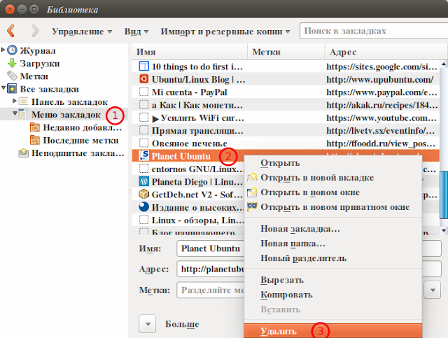This screenshot has height=338, width=448.
Task: Click the orange back arrow
Action: [11, 31]
